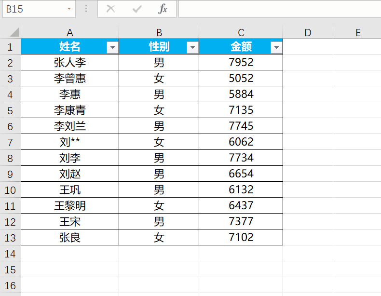The height and width of the screenshot is (296, 381).
Task: Select the amount cell 7102
Action: point(241,237)
